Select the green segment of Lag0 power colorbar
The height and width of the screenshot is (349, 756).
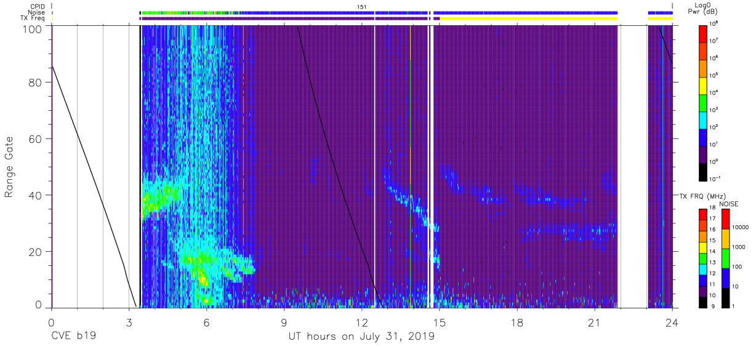point(704,102)
